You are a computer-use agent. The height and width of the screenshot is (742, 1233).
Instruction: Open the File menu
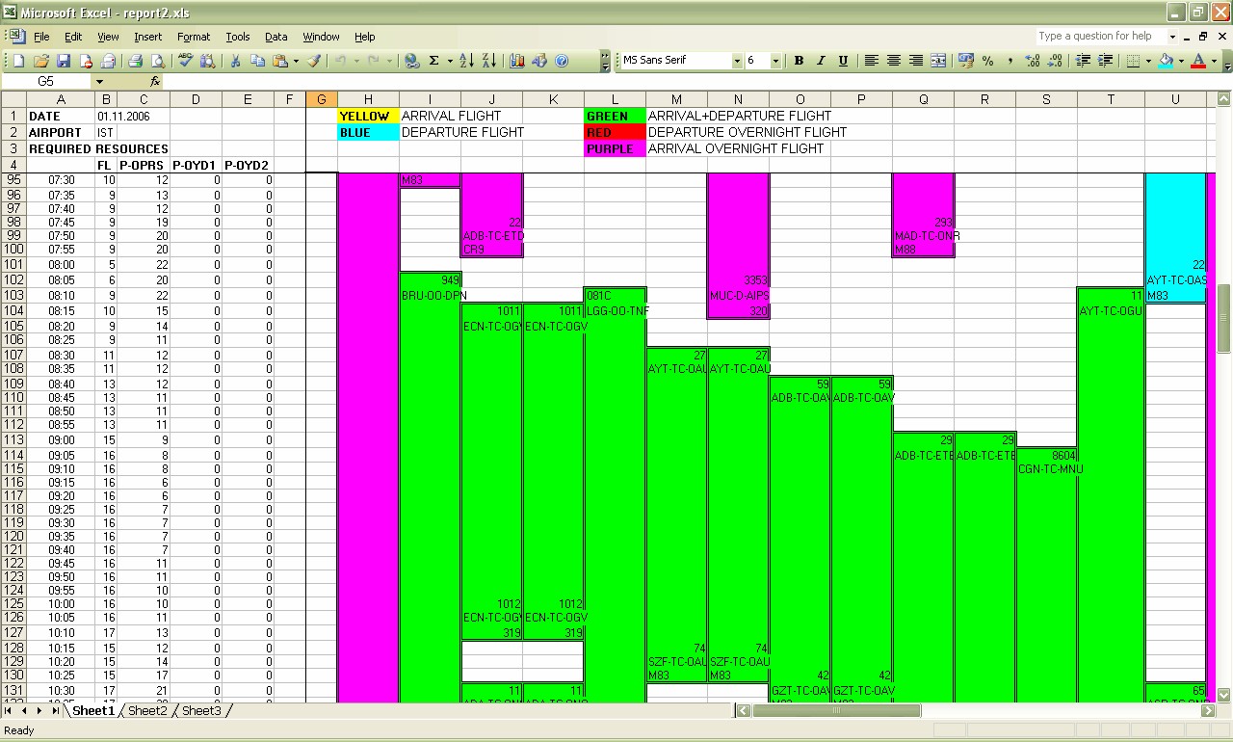pos(41,37)
